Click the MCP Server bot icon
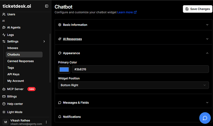 coord(4,89)
